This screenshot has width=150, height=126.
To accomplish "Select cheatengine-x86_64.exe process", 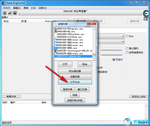I will pyautogui.click(x=73, y=51).
